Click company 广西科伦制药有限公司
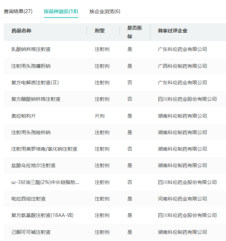Viewport: 226px width, 241px height. pyautogui.click(x=182, y=66)
